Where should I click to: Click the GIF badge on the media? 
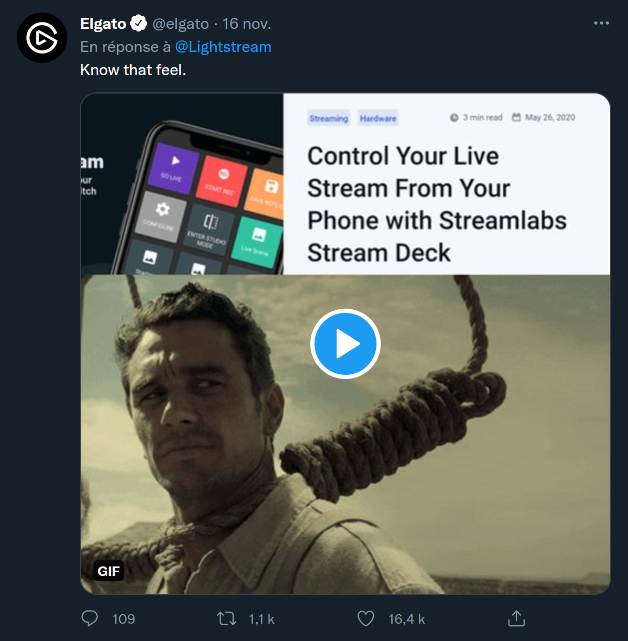click(109, 571)
